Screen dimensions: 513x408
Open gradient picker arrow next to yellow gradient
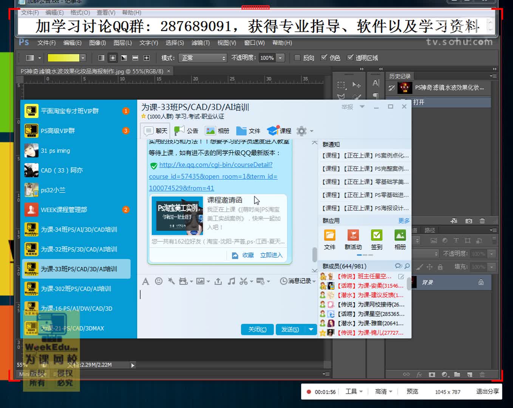tap(83, 58)
